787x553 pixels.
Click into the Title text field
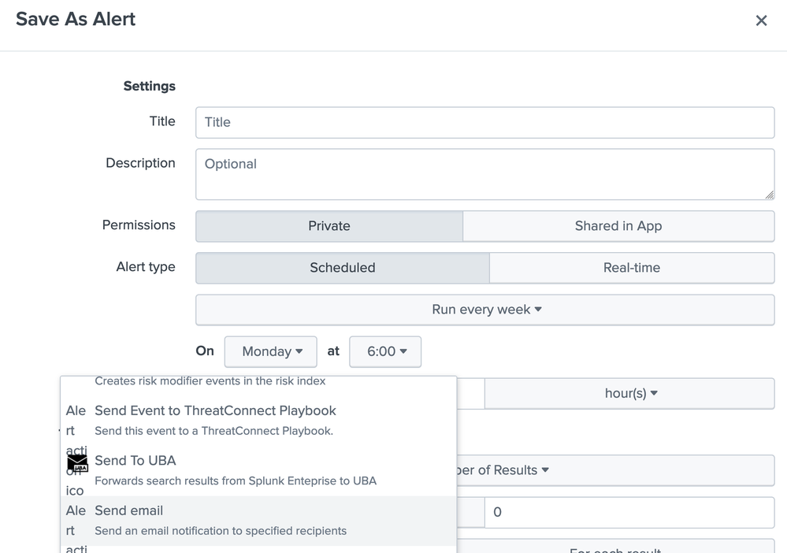(484, 122)
